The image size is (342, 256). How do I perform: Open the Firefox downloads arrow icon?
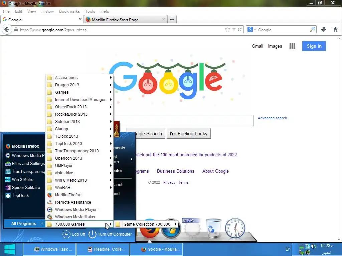(324, 29)
